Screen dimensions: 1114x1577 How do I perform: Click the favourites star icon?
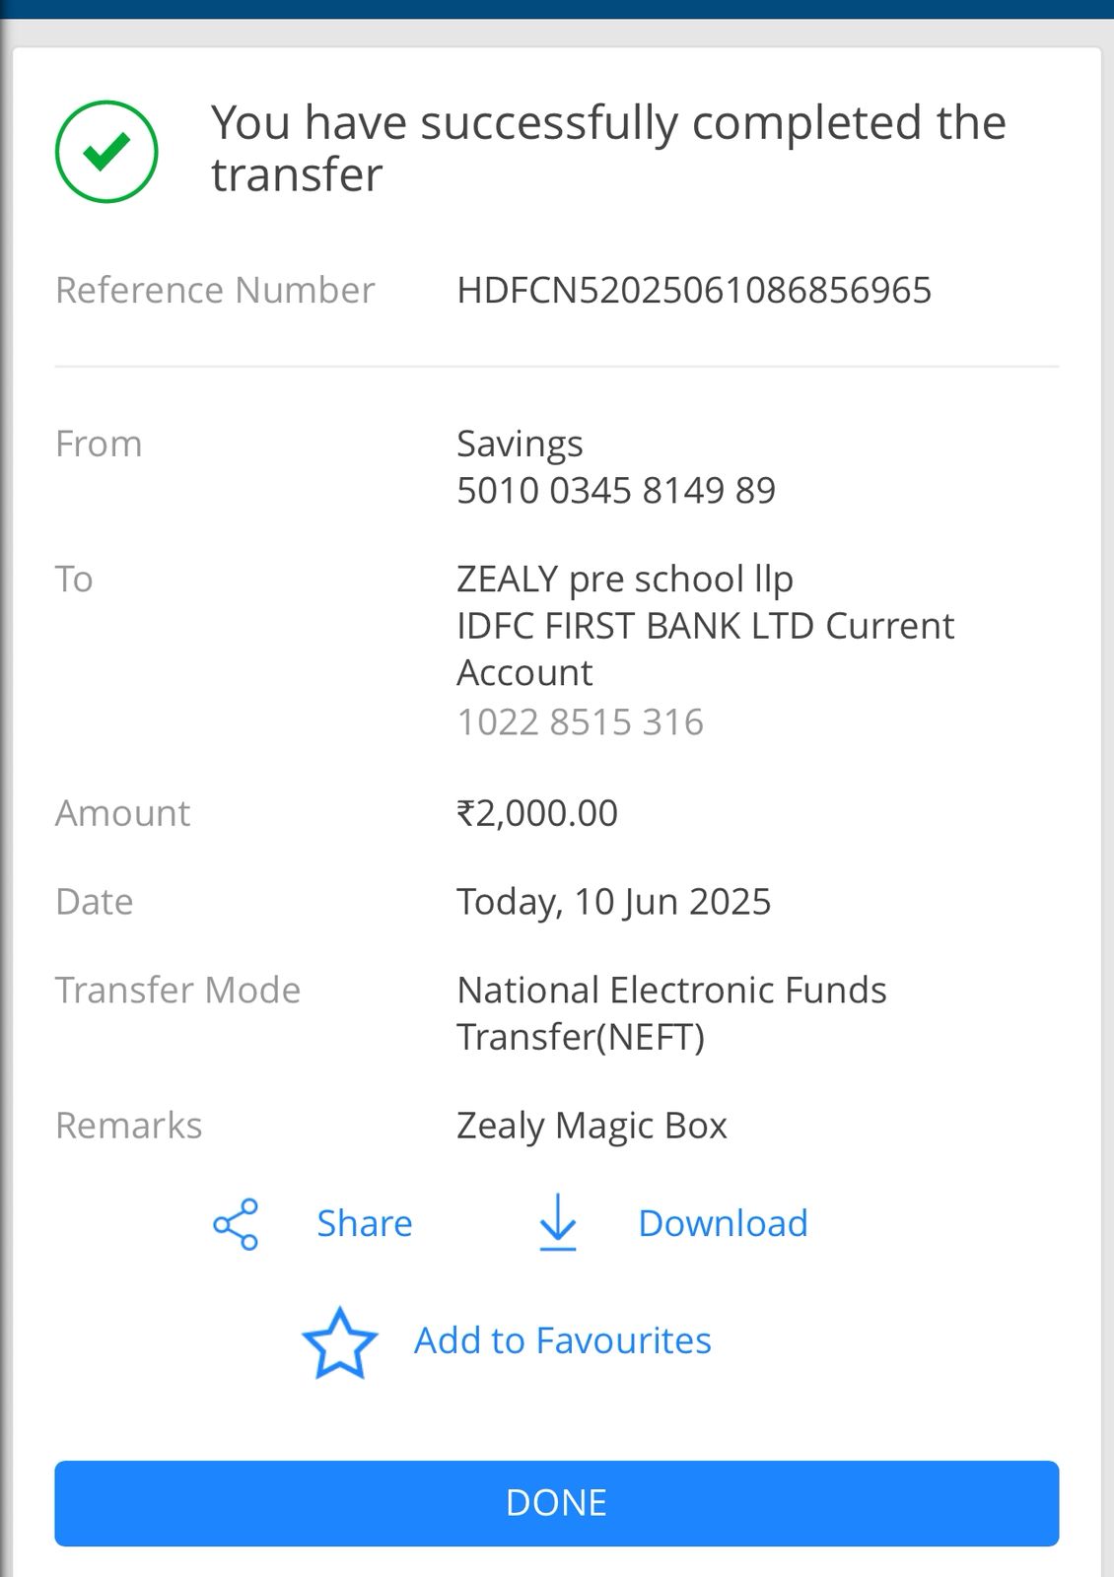coord(339,1341)
